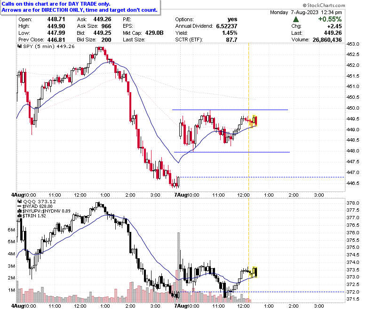Click the '$TRIN 1.92' legend text
The image size is (367, 310).
coord(34,216)
